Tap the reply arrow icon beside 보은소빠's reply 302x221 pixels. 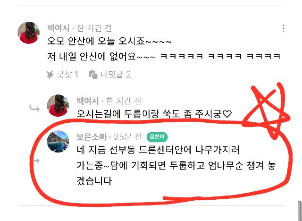pyautogui.click(x=34, y=160)
